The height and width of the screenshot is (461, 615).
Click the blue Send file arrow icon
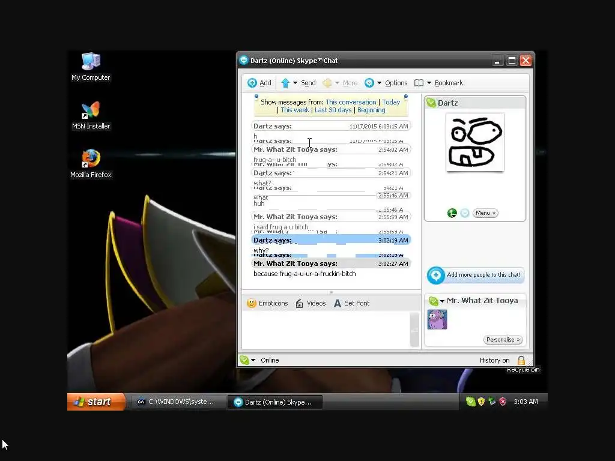(285, 83)
